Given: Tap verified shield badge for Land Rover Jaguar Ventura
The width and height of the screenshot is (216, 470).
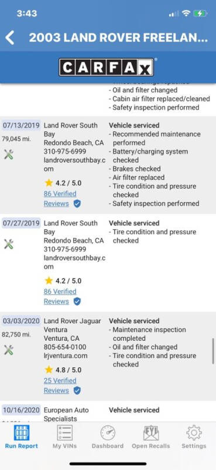Looking at the screenshot, I should pyautogui.click(x=77, y=391).
